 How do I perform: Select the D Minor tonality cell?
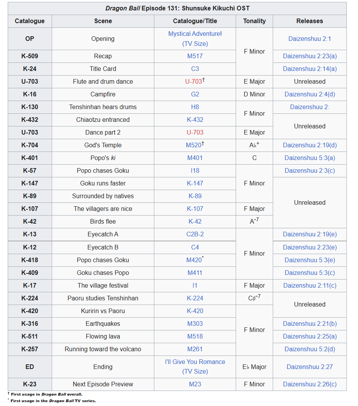tap(254, 94)
